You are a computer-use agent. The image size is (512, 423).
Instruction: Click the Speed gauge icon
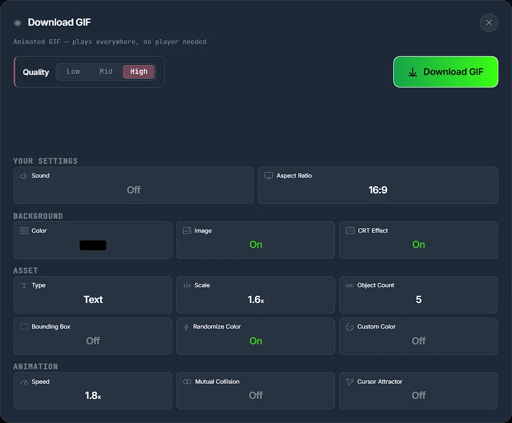[24, 382]
